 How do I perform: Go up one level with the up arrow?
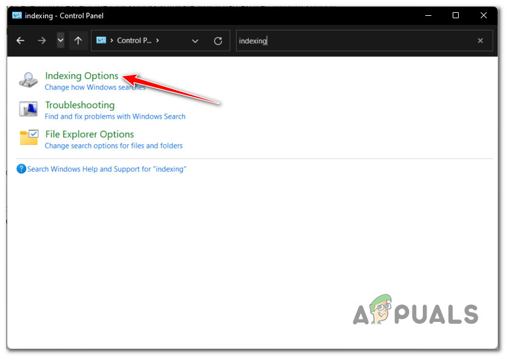click(78, 41)
